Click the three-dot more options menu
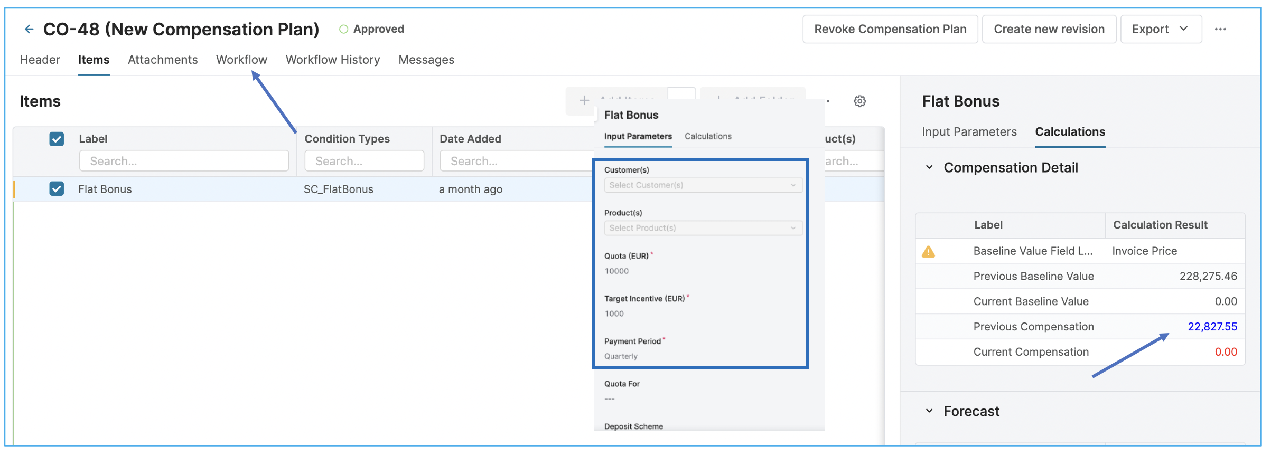Image resolution: width=1271 pixels, height=456 pixels. tap(1220, 29)
